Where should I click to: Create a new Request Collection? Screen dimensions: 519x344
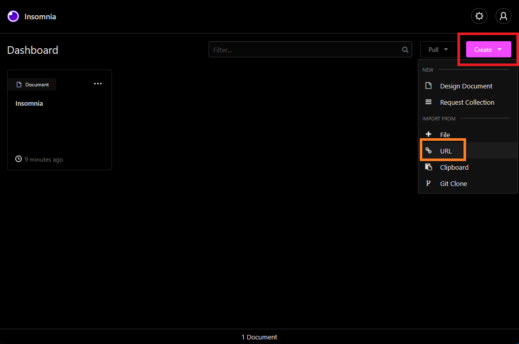click(x=467, y=102)
